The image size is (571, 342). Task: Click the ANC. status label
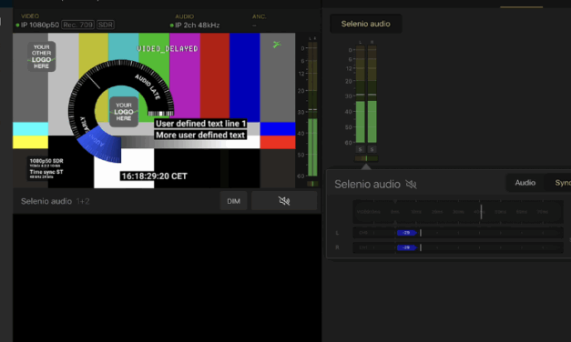tap(260, 16)
